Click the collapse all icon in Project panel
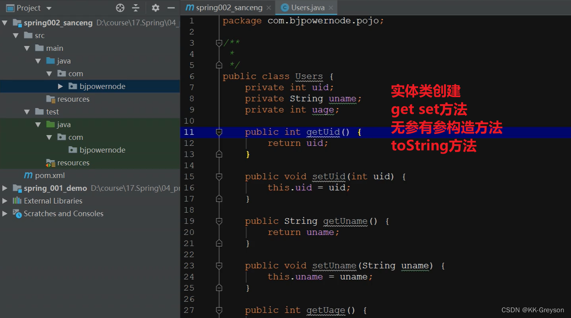This screenshot has height=318, width=571. click(x=136, y=8)
